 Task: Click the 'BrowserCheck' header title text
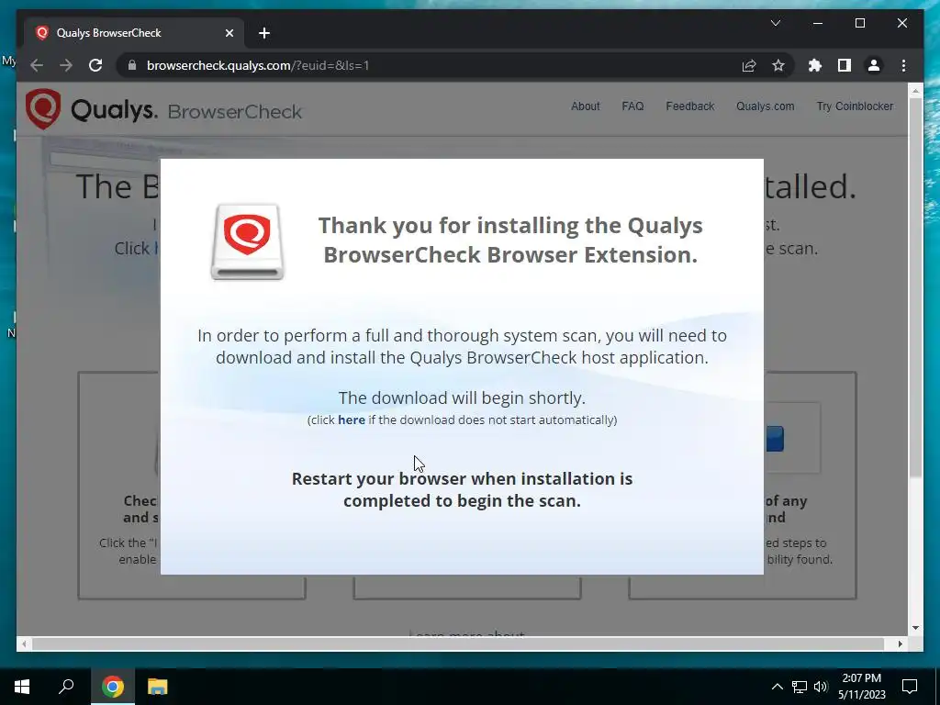(234, 111)
